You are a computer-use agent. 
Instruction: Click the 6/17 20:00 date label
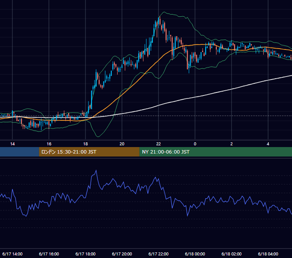122,254
